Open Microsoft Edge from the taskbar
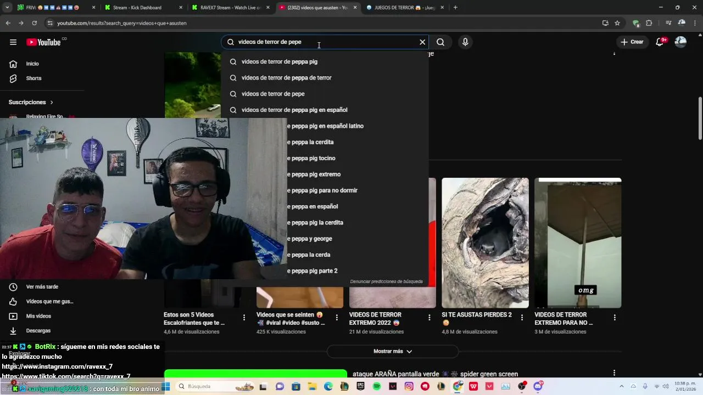703x395 pixels. pyautogui.click(x=328, y=386)
